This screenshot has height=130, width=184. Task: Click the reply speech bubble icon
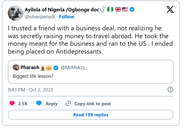(x=39, y=103)
